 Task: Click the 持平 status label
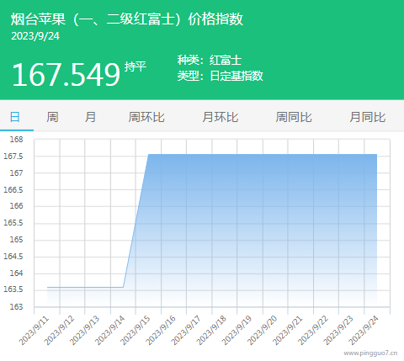coord(136,66)
